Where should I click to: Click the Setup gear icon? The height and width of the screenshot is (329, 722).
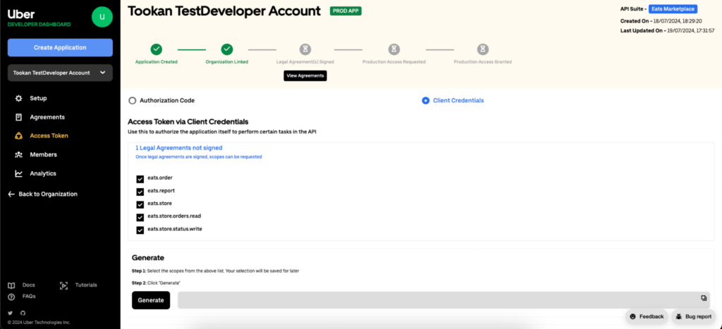coord(18,98)
